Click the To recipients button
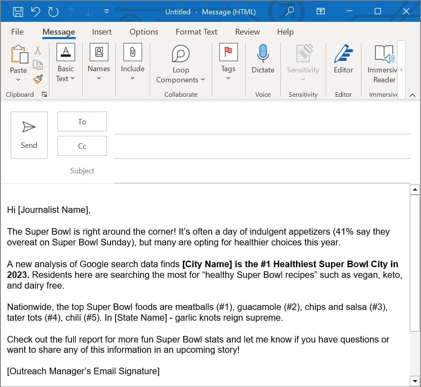 click(x=82, y=121)
